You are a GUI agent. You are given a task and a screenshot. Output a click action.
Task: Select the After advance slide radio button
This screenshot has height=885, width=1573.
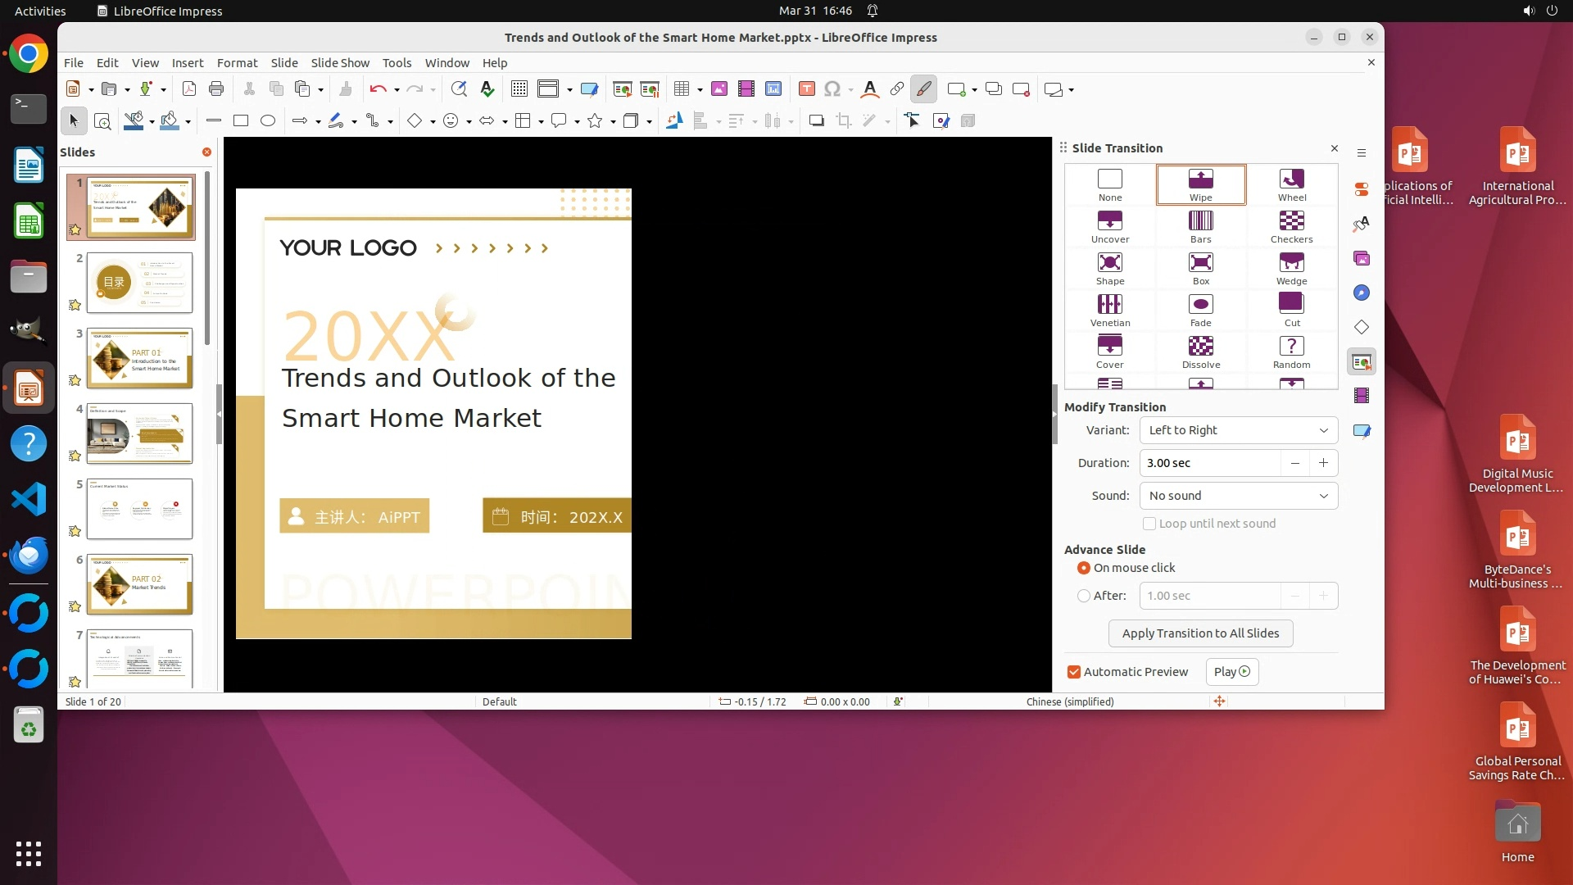(x=1084, y=596)
